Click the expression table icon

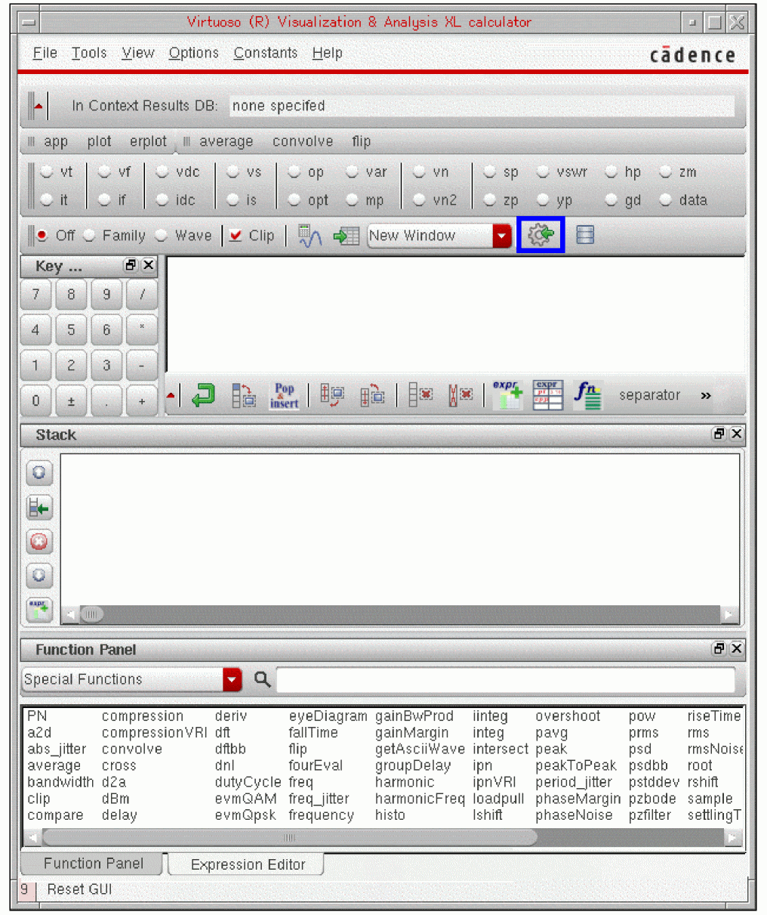(547, 395)
